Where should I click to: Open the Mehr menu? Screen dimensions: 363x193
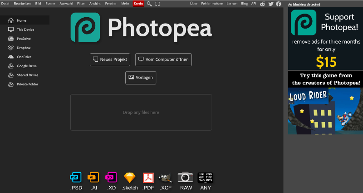pos(125,4)
